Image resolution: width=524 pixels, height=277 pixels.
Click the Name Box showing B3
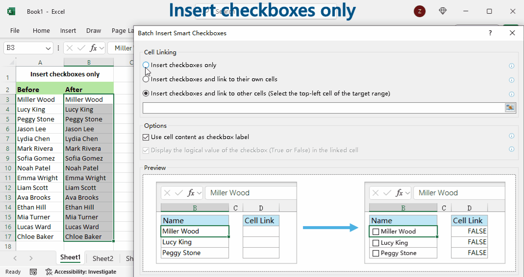24,48
